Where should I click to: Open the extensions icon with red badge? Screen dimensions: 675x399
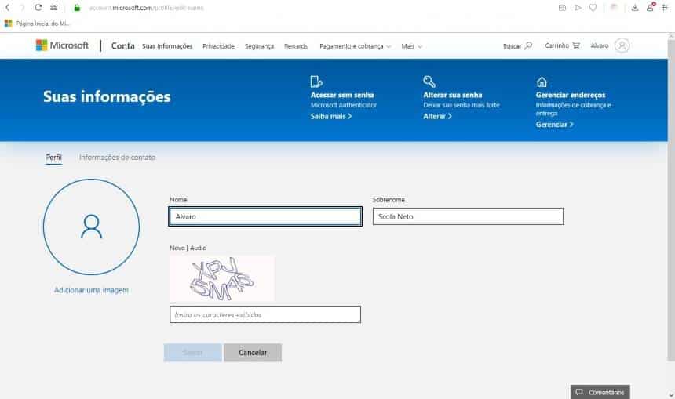[651, 7]
